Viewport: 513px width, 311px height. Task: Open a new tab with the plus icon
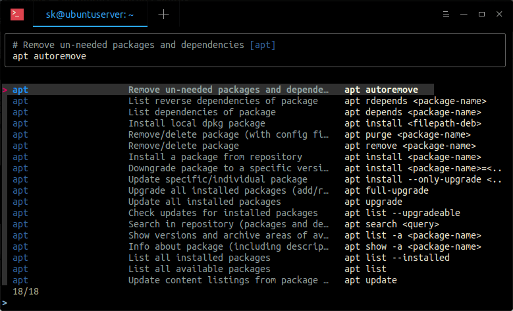(x=163, y=14)
